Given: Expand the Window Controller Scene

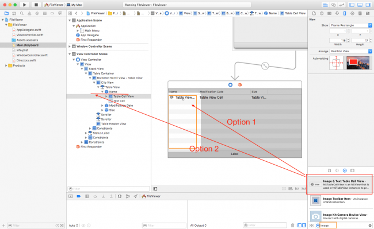Looking at the screenshot, I should click(x=70, y=46).
